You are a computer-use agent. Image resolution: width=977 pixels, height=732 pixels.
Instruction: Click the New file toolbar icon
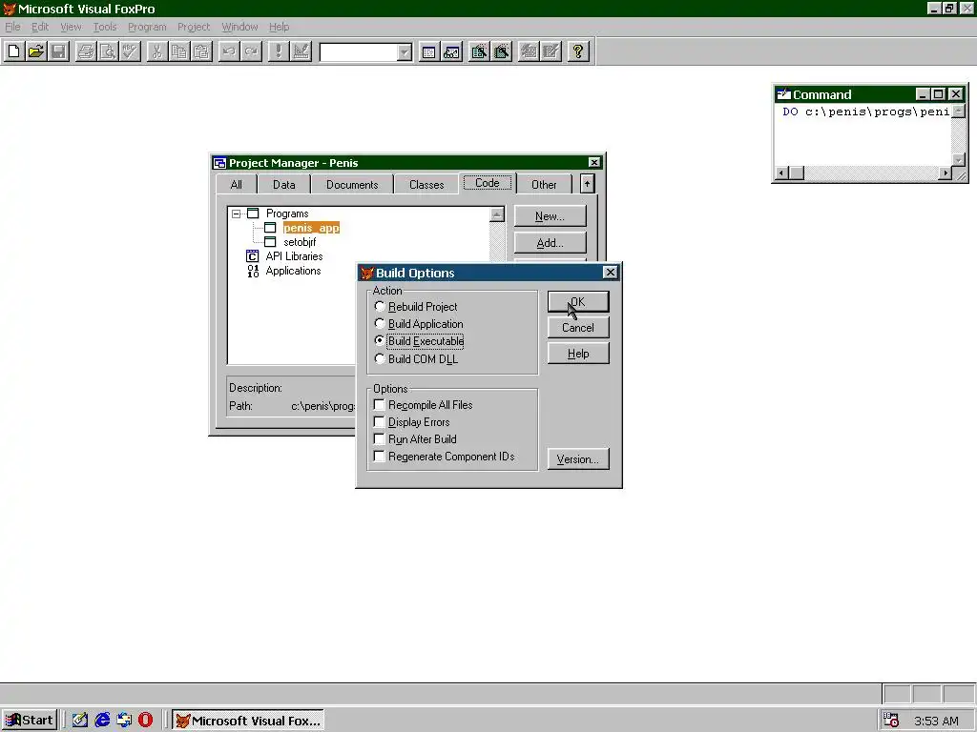(x=13, y=51)
